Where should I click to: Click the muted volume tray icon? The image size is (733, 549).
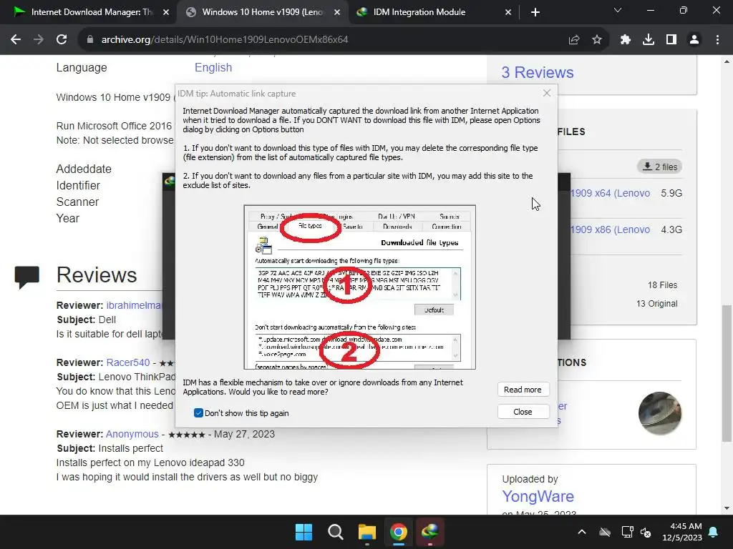click(646, 532)
